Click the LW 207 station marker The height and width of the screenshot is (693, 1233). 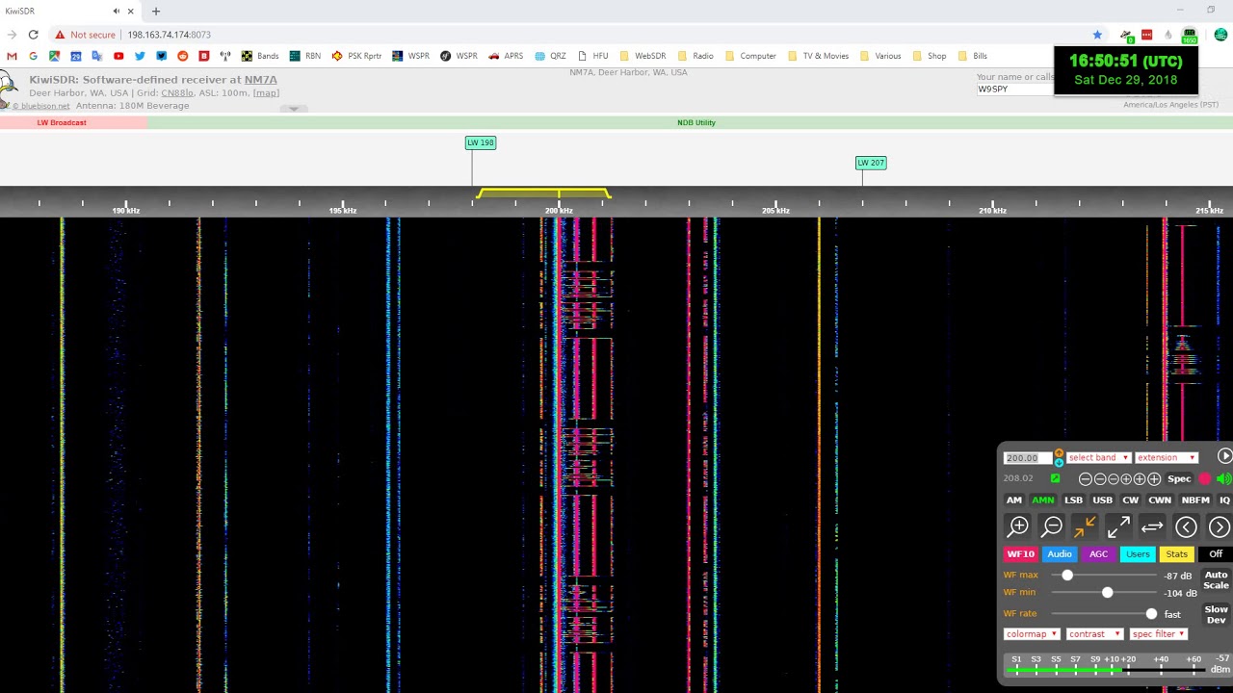click(871, 163)
